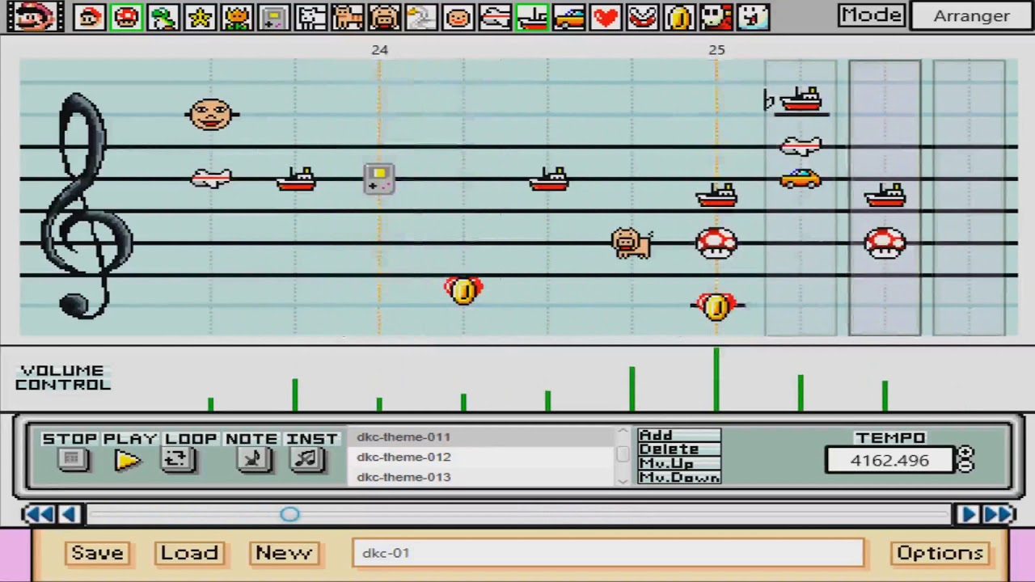Screen dimensions: 1035x582
Task: Select the Fire Flower instrument icon
Action: (237, 16)
